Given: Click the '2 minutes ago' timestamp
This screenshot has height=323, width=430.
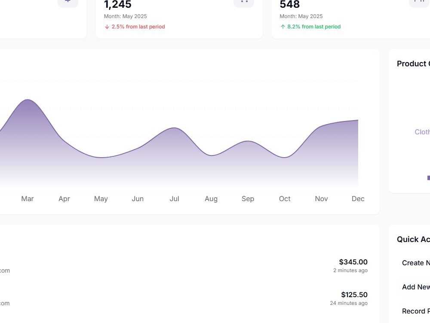Looking at the screenshot, I should click(350, 270).
